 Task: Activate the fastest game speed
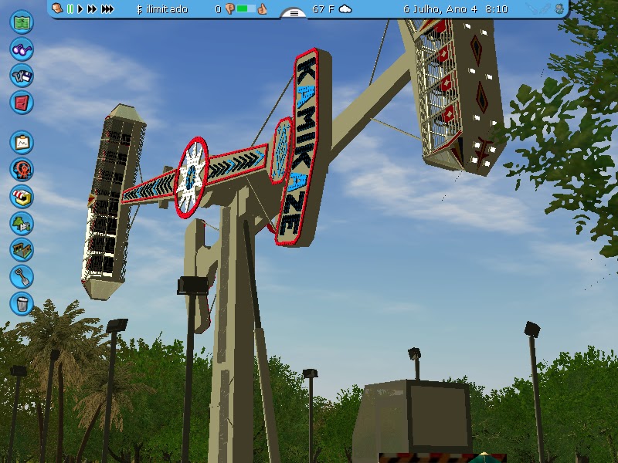[x=107, y=8]
